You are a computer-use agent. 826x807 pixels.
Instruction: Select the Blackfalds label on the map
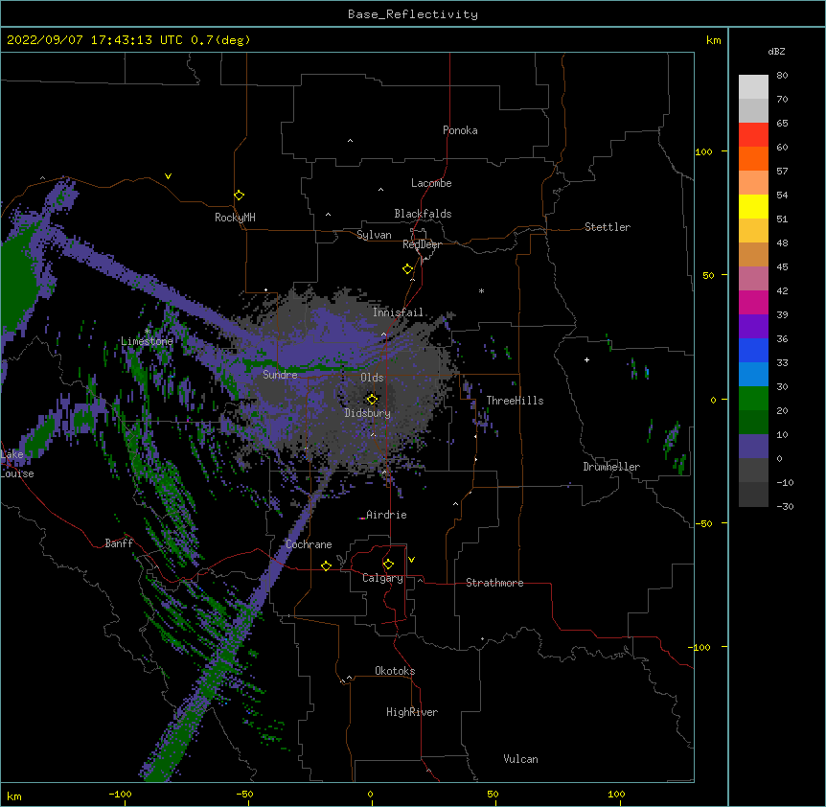(423, 214)
